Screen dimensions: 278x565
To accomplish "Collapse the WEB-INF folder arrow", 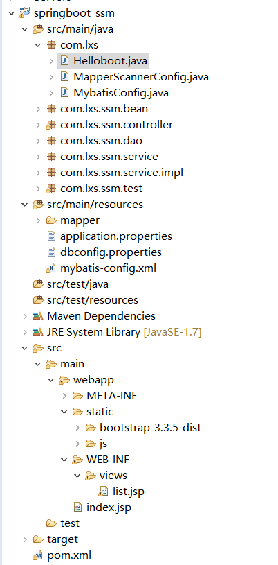I will (64, 460).
